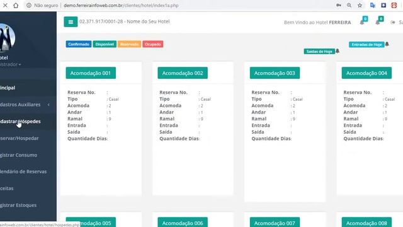403x227 pixels.
Task: Open Acomodação 003 button
Action: pos(275,73)
